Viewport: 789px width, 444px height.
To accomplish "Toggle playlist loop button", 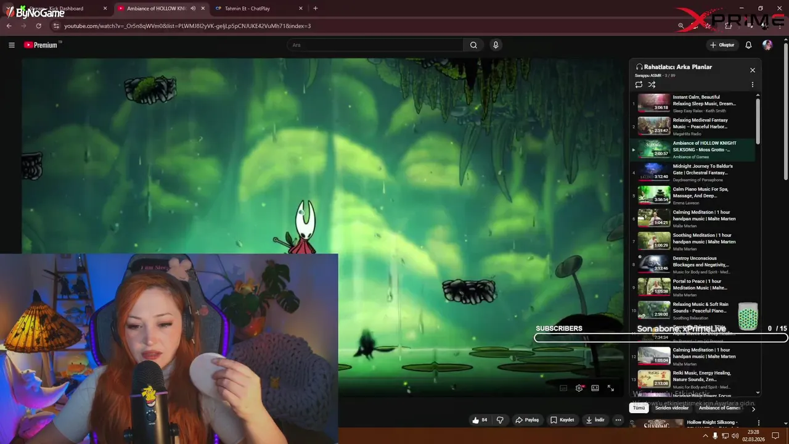I will [x=639, y=84].
